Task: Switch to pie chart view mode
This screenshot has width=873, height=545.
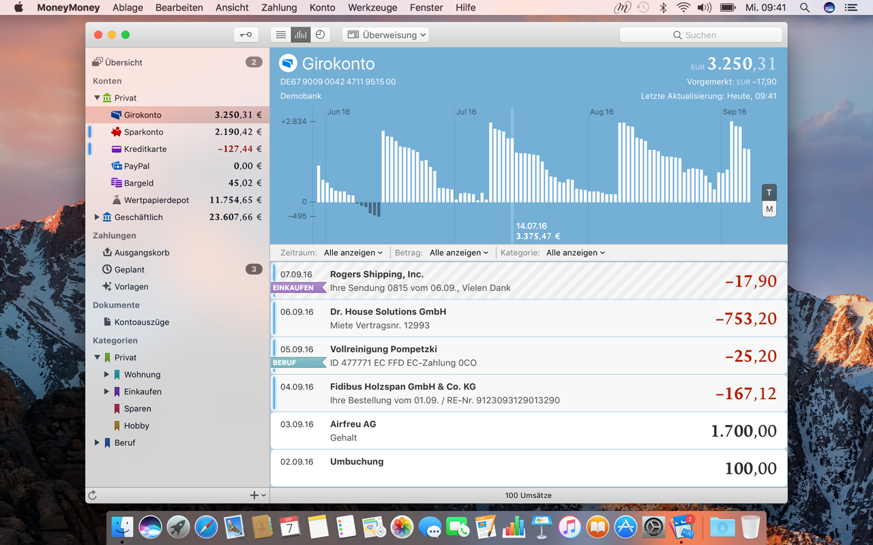Action: coord(320,35)
